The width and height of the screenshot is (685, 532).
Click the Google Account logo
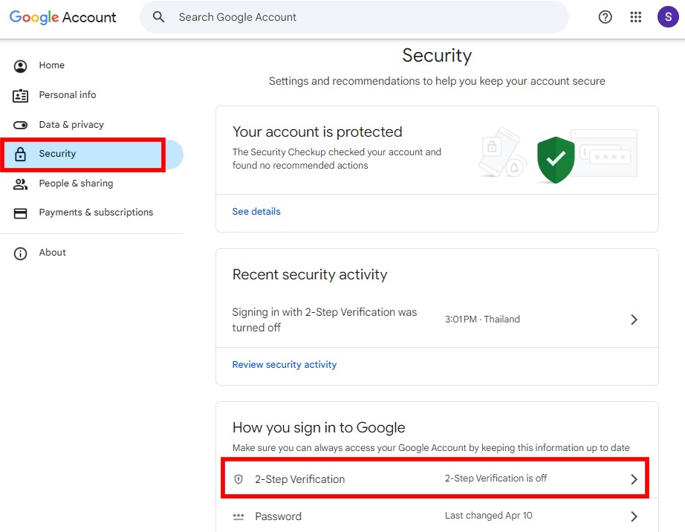coord(63,17)
